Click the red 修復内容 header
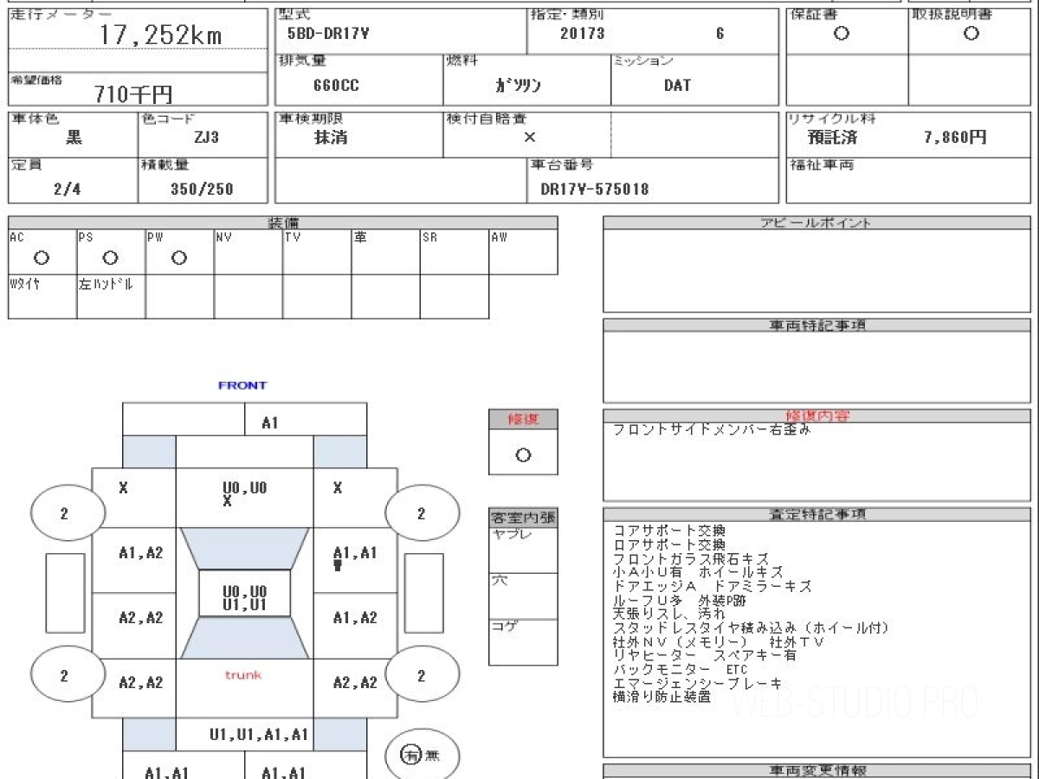This screenshot has width=1039, height=779. [x=816, y=415]
